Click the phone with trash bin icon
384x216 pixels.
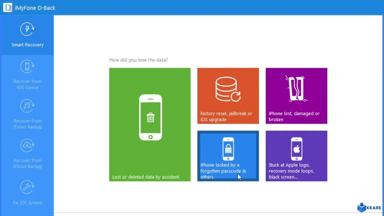point(150,117)
